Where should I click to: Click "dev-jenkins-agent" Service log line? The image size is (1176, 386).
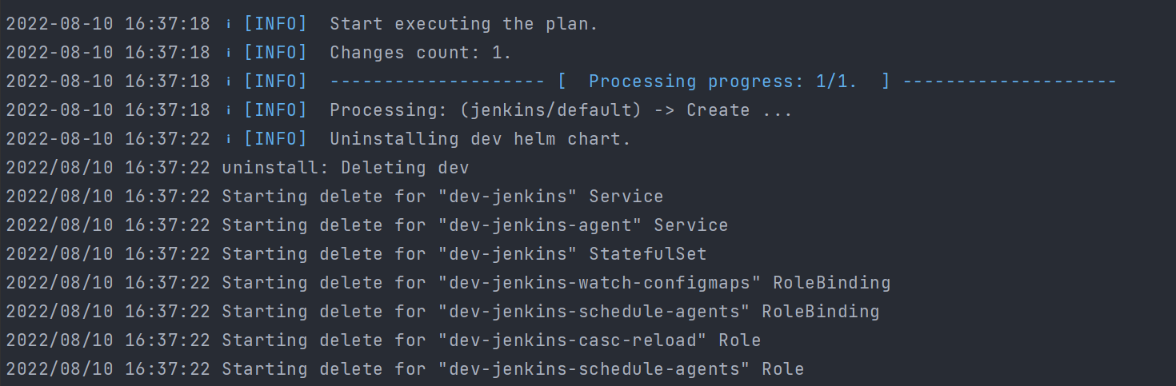coord(367,225)
